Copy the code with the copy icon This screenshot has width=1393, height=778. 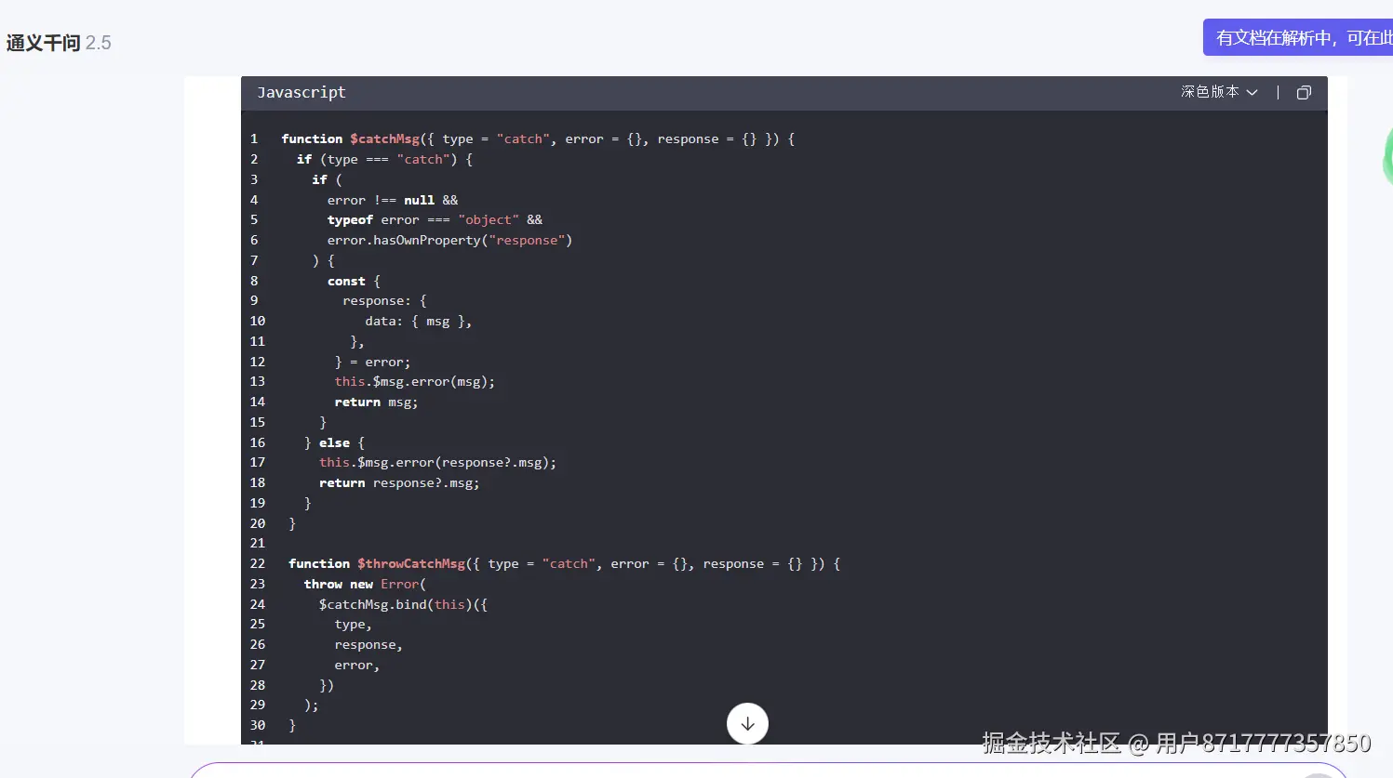[1304, 92]
